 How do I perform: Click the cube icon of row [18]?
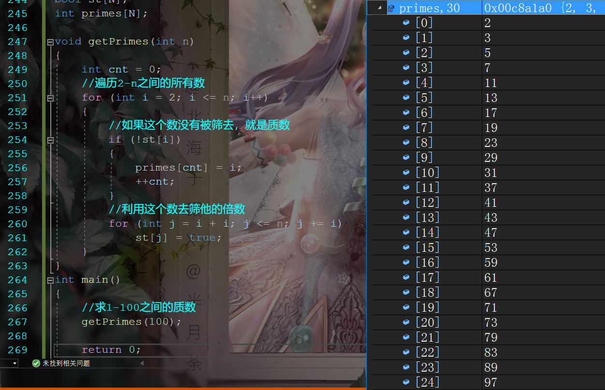(x=406, y=292)
